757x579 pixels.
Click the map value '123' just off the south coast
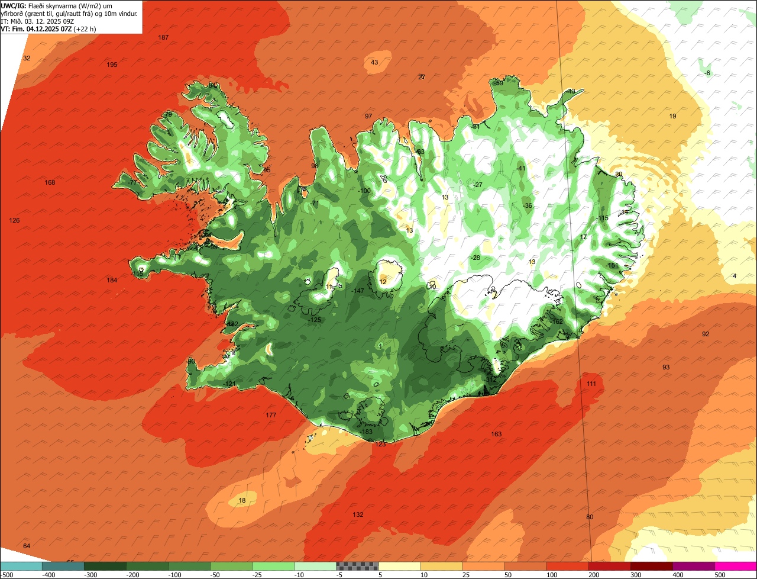(380, 444)
